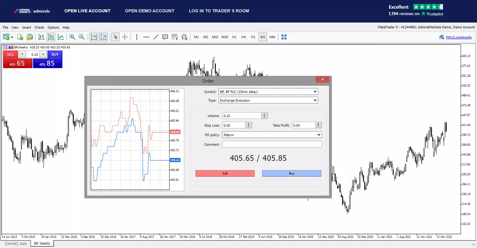The image size is (477, 248).
Task: Adjust the Stop Loss spinner arrows
Action: click(x=249, y=125)
